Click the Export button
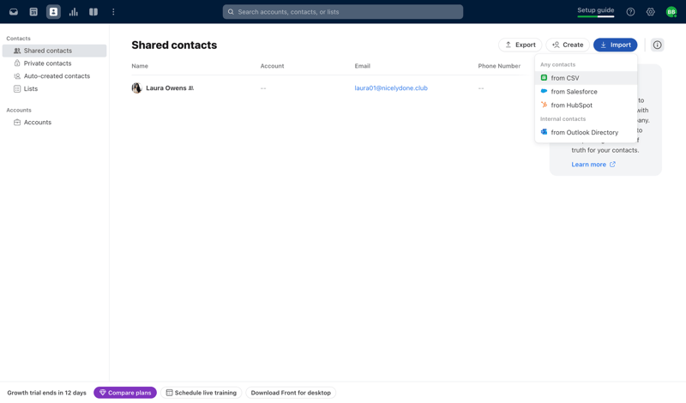The height and width of the screenshot is (403, 686). point(521,45)
